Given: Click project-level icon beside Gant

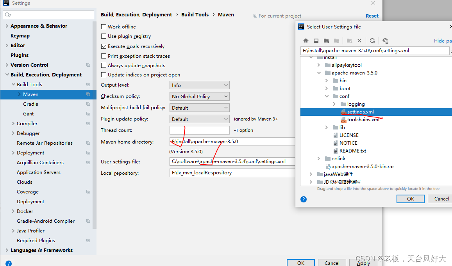Looking at the screenshot, I should [88, 114].
